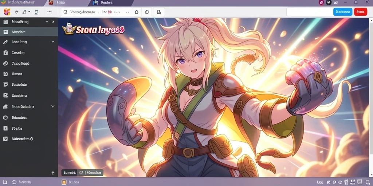Click the pink circular icon in the title bar
Image resolution: width=373 pixels, height=186 pixels.
click(x=321, y=3)
